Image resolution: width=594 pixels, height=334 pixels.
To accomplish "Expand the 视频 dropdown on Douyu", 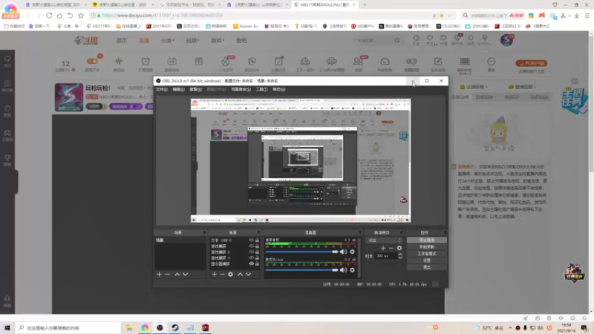I will pos(192,41).
